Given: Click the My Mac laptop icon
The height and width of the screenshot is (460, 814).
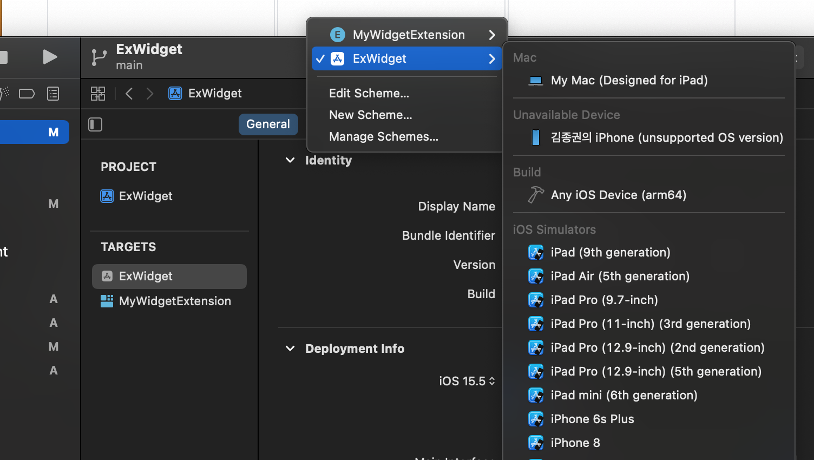Looking at the screenshot, I should tap(536, 81).
